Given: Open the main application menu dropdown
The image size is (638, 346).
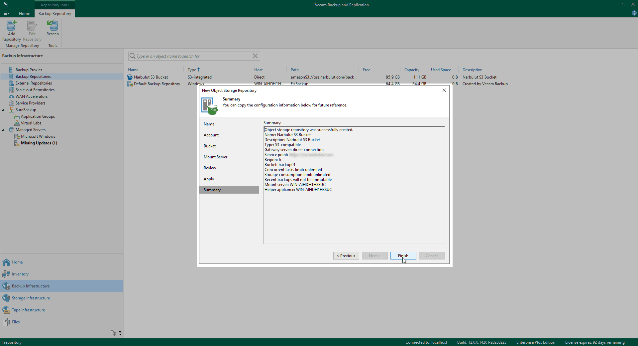Looking at the screenshot, I should pyautogui.click(x=6, y=14).
